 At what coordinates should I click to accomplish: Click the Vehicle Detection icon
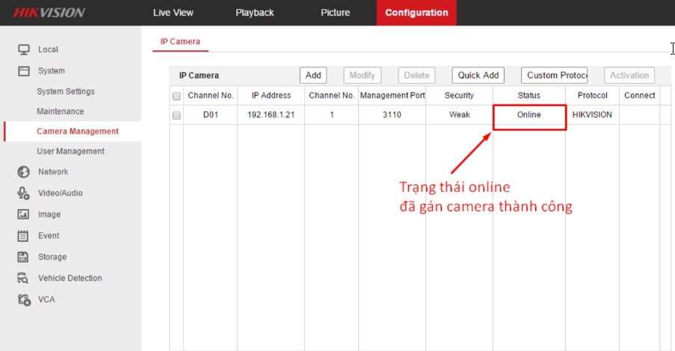pos(23,279)
